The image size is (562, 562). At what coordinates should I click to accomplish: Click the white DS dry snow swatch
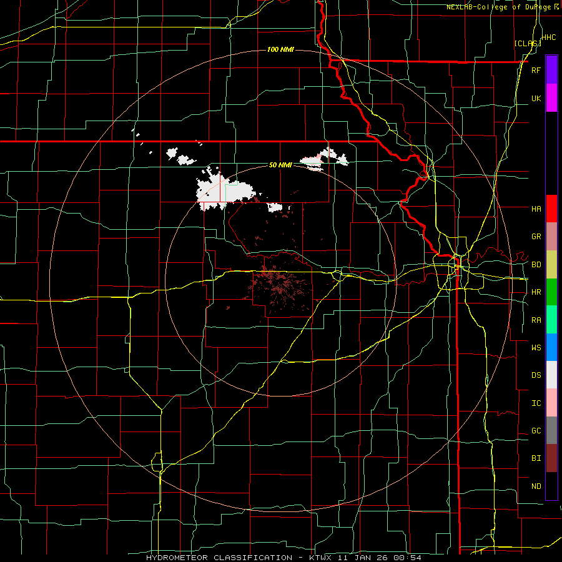551,375
